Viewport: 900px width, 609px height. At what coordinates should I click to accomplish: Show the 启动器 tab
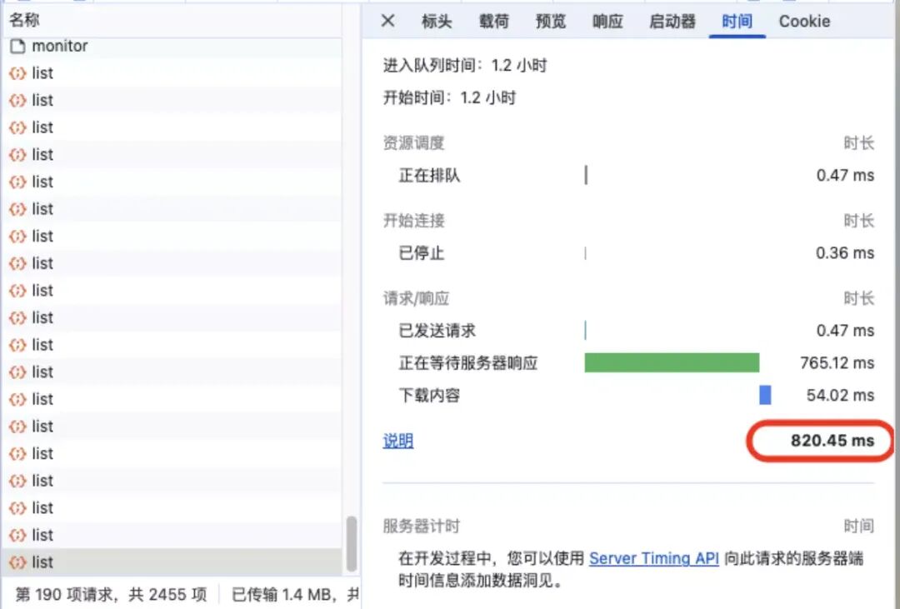(x=672, y=21)
